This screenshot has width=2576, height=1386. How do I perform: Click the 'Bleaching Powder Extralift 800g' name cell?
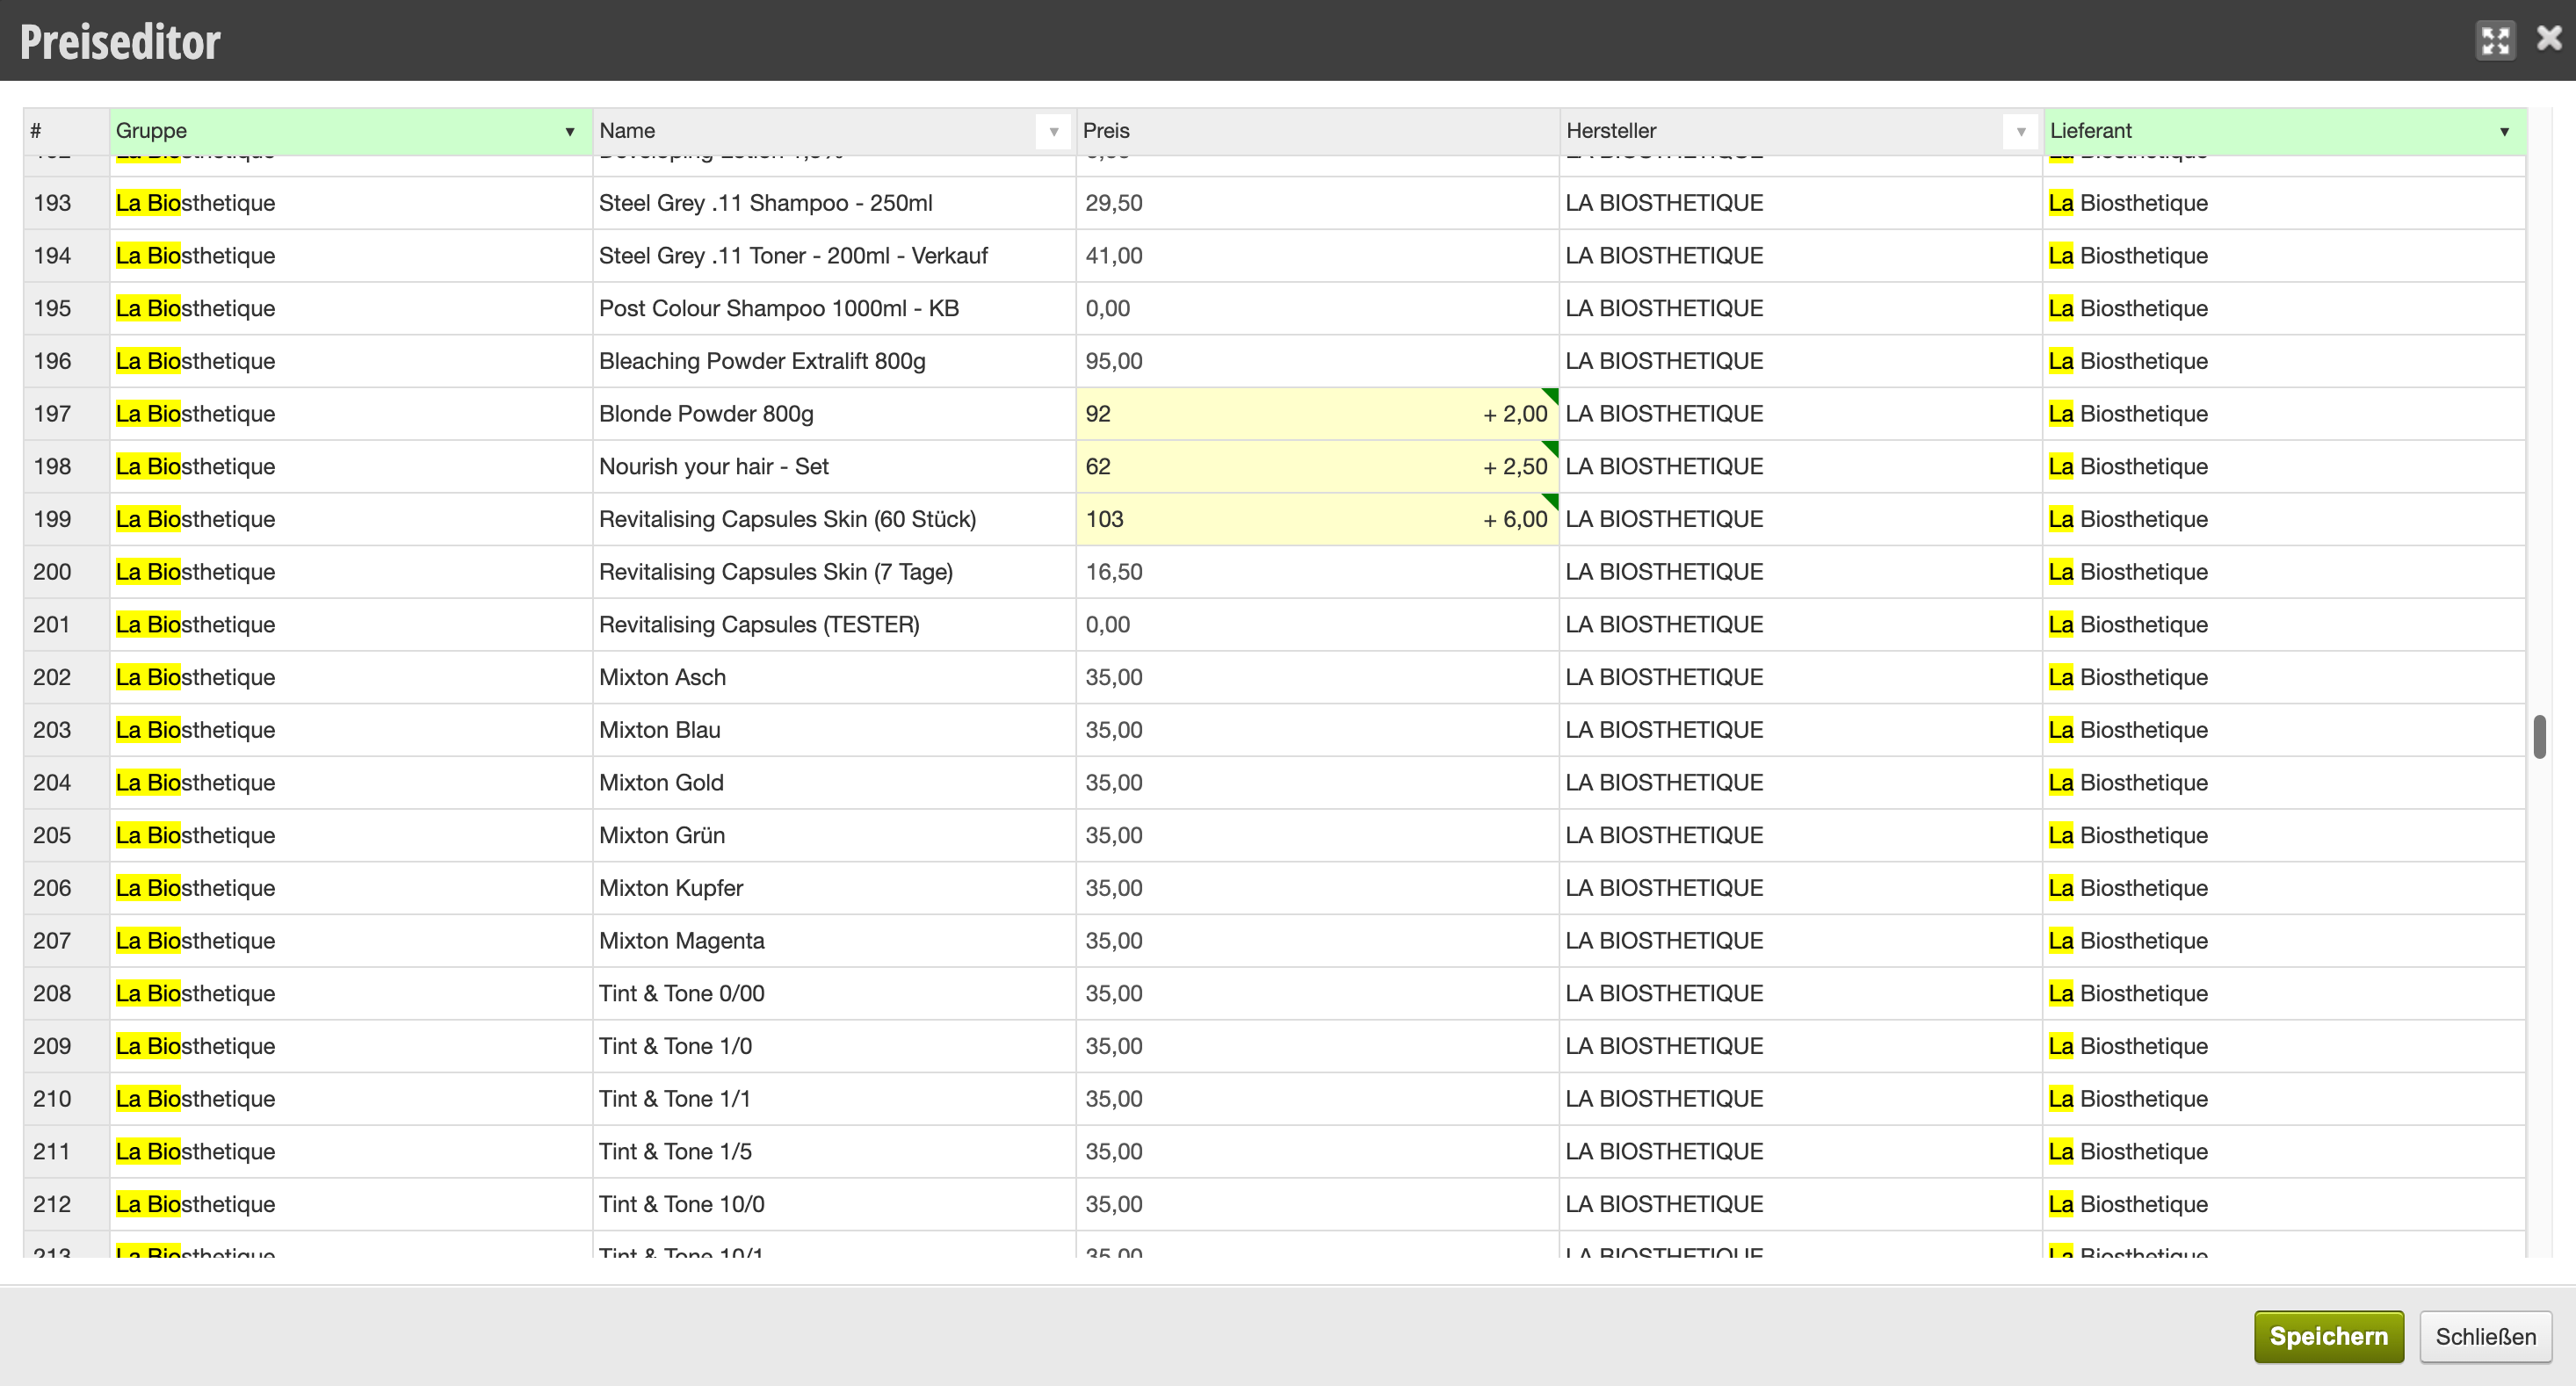tap(834, 361)
